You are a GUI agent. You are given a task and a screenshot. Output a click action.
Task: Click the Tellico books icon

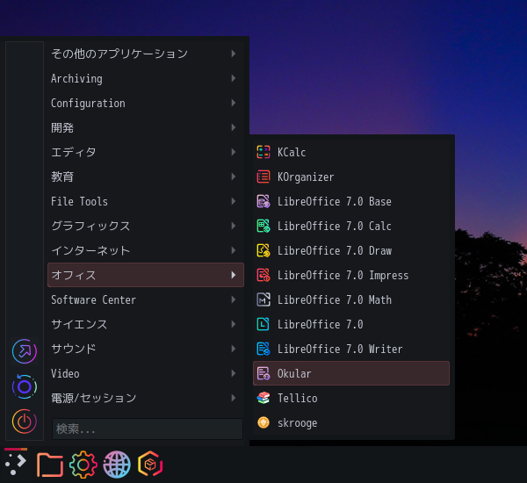tap(263, 398)
